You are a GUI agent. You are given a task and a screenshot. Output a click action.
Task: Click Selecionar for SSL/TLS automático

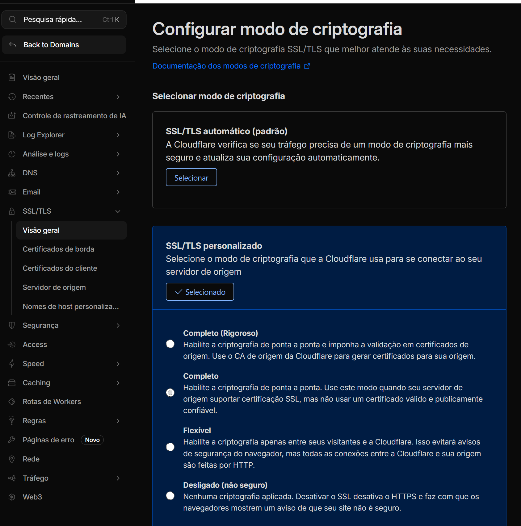pos(191,177)
